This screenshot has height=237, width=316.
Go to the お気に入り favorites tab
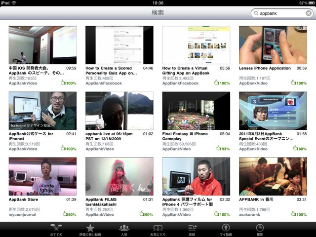pos(158,230)
